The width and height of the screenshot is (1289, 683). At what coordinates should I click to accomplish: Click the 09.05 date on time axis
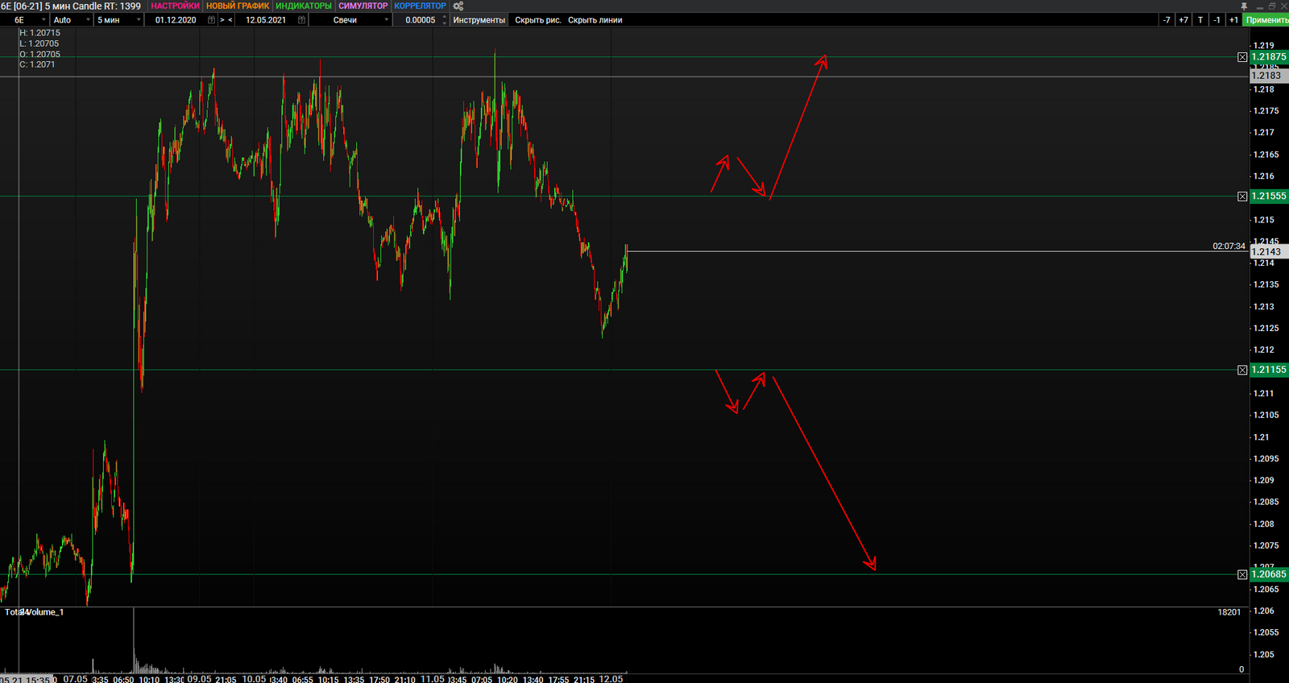click(199, 679)
